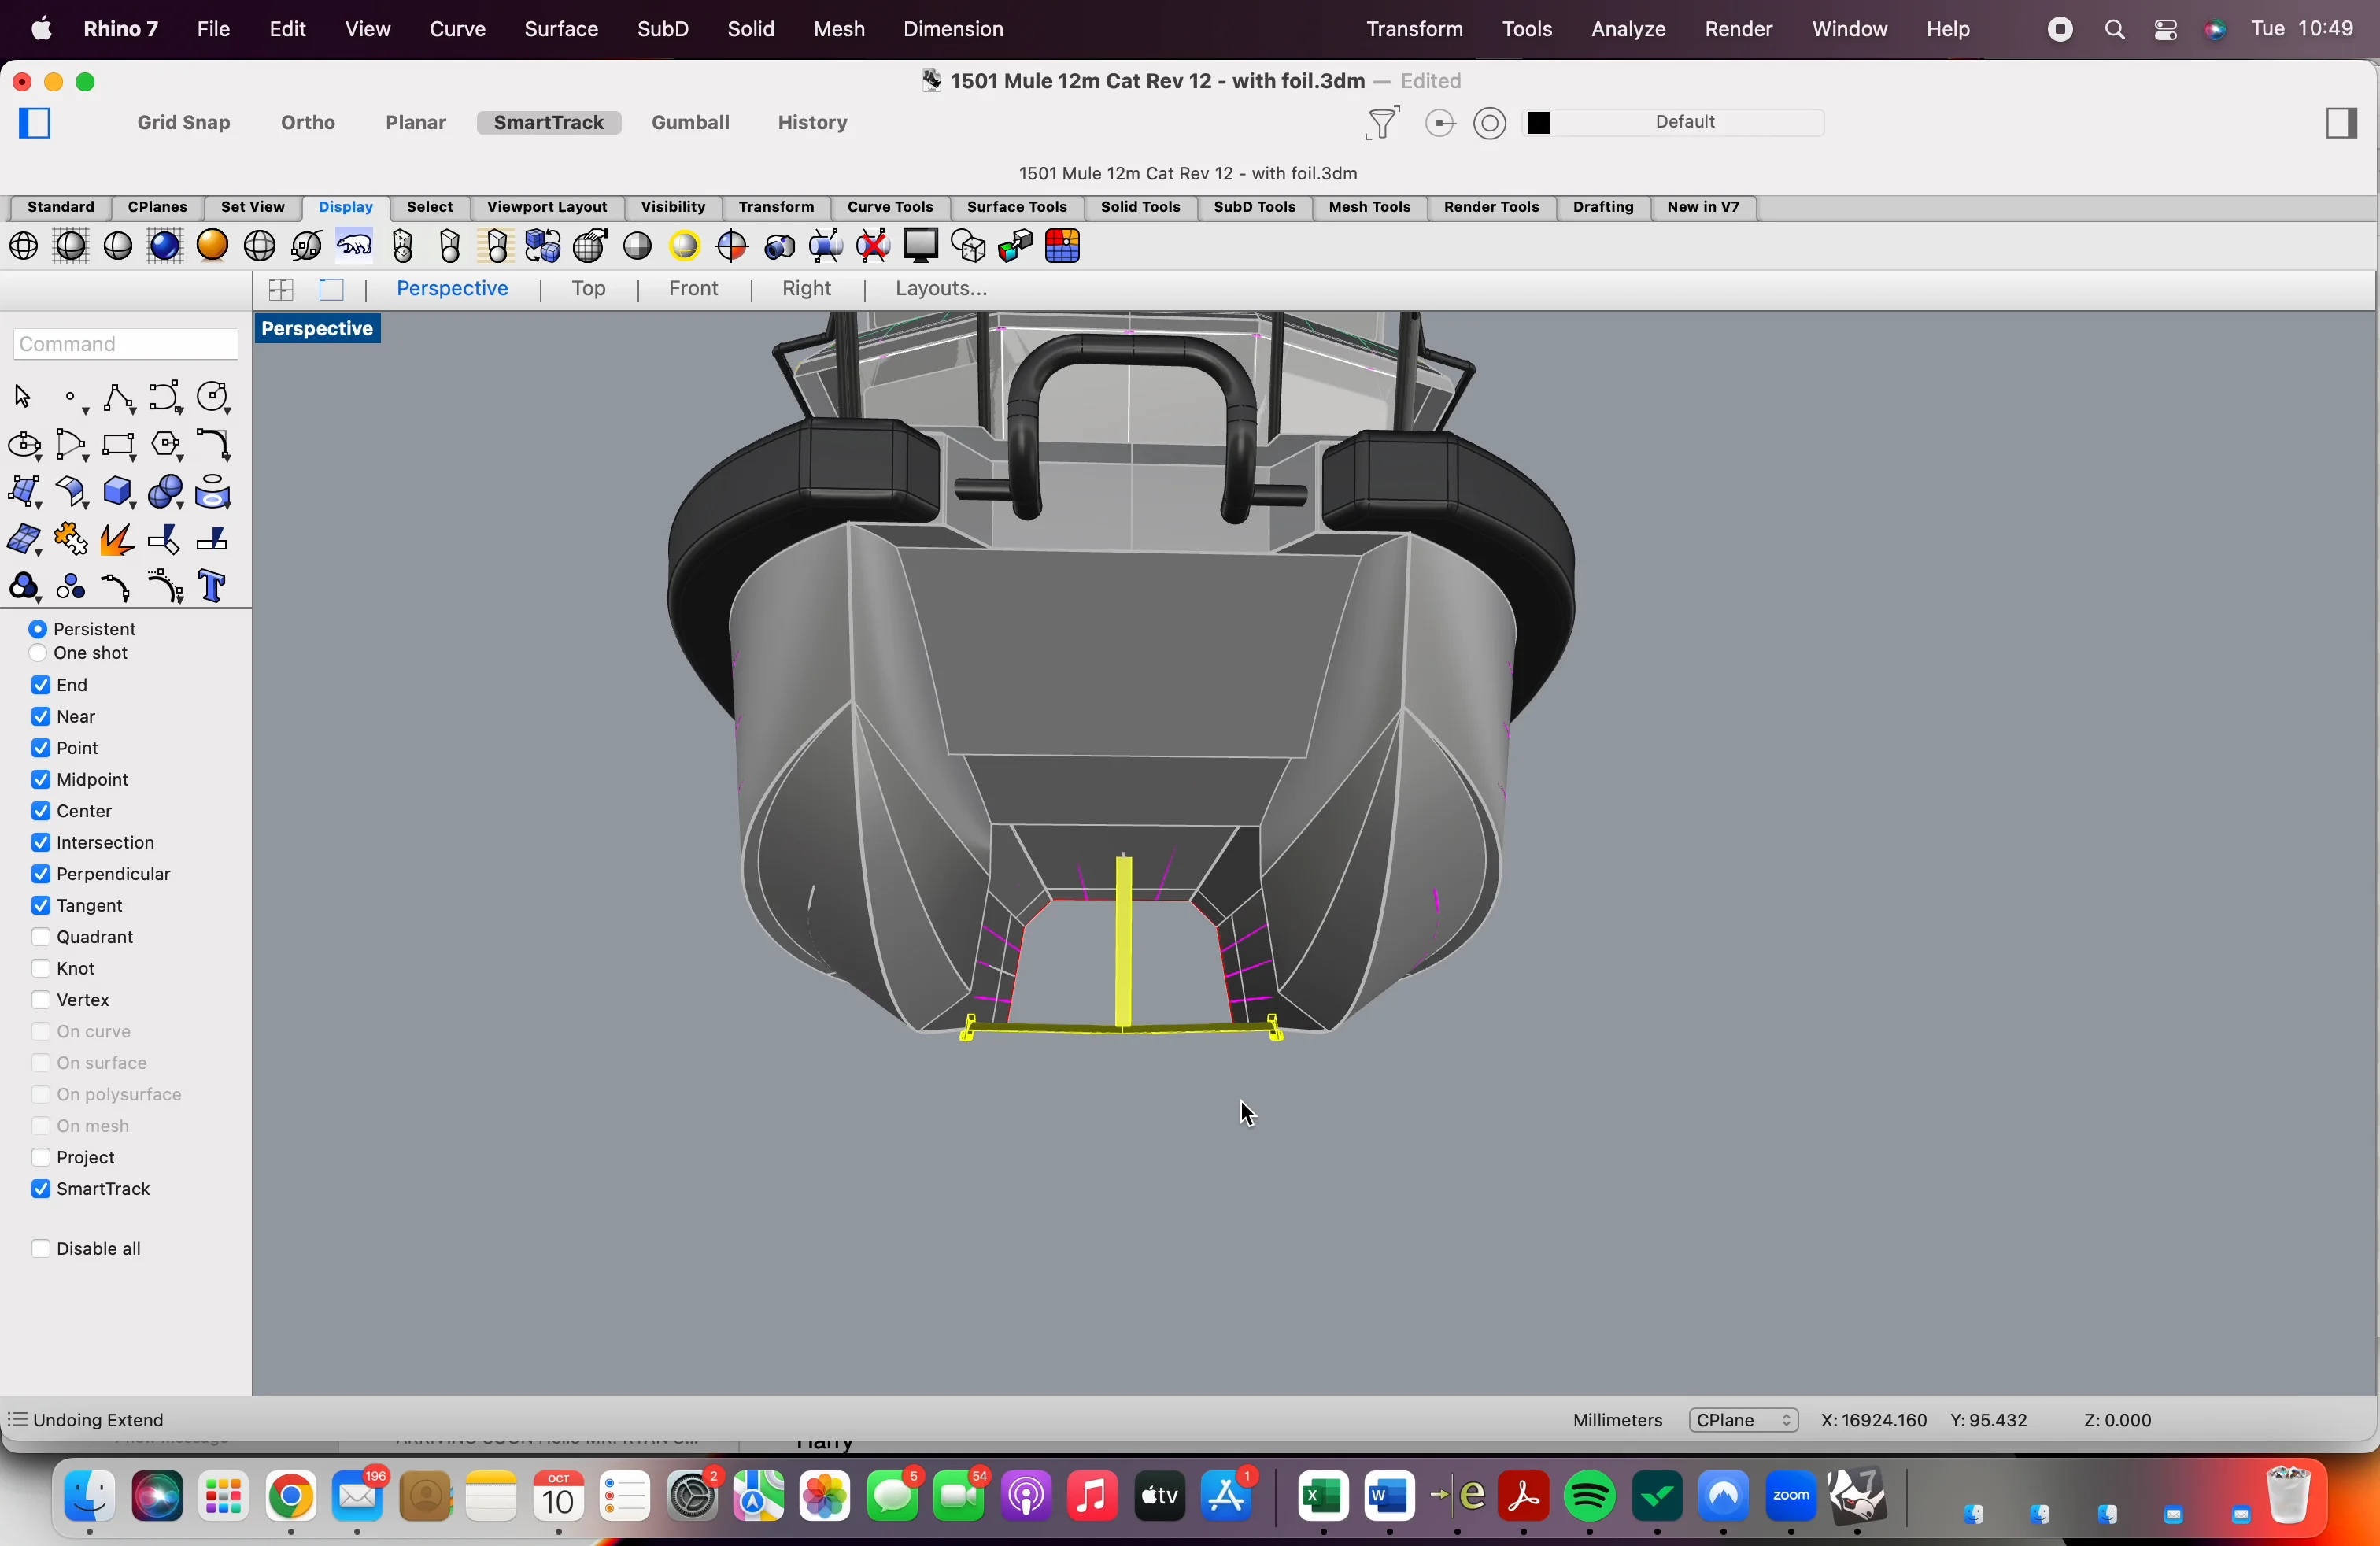Click into the Command input field
Screen dimensions: 2380x1546
click(126, 345)
